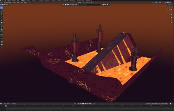This screenshot has height=111, width=174.
Task: Switch to wireframe viewport shading
Action: (x=166, y=3)
